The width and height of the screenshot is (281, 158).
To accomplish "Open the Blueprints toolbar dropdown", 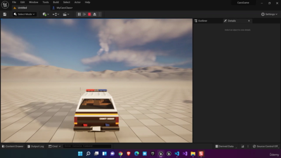I will tap(56, 14).
